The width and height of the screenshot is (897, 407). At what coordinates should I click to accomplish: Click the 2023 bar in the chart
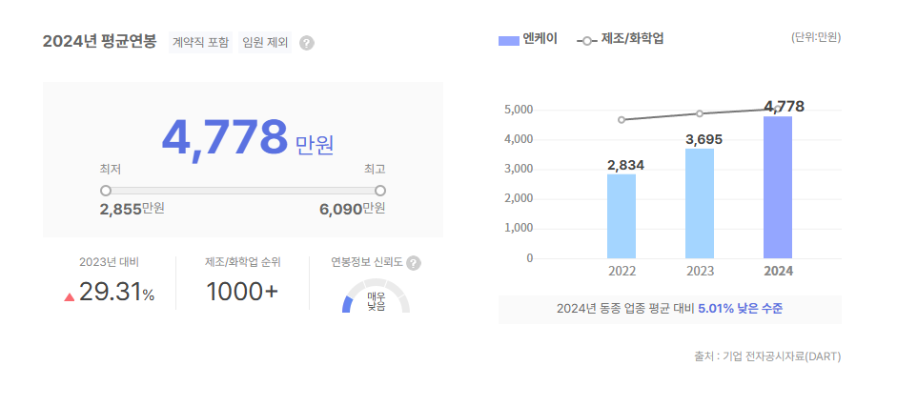700,204
